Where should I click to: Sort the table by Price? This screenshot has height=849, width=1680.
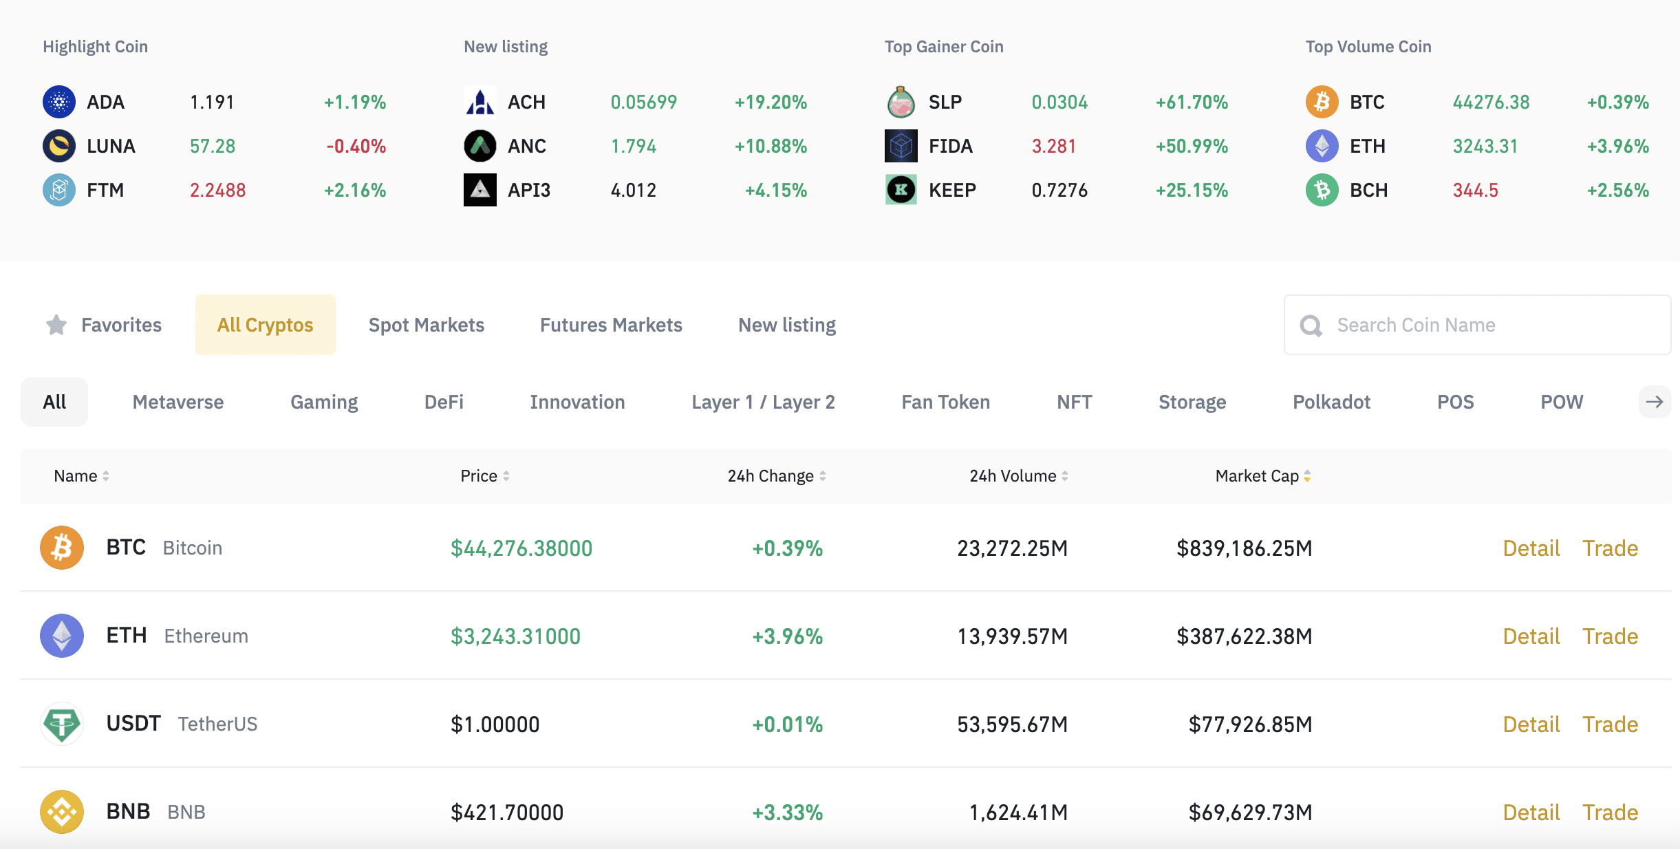(485, 476)
